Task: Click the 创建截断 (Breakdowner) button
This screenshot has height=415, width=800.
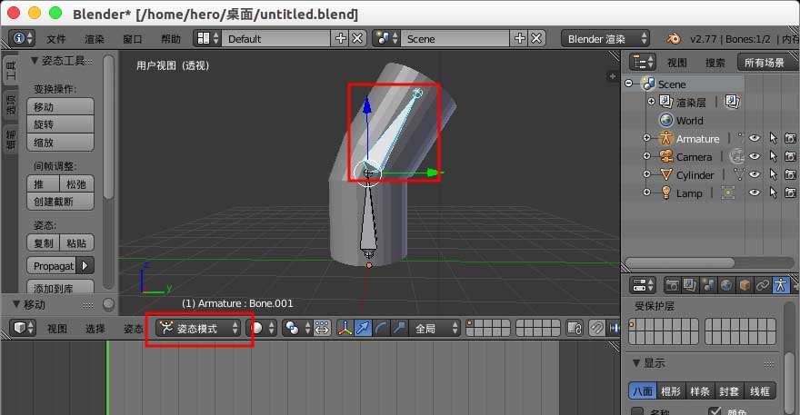Action: coord(60,202)
